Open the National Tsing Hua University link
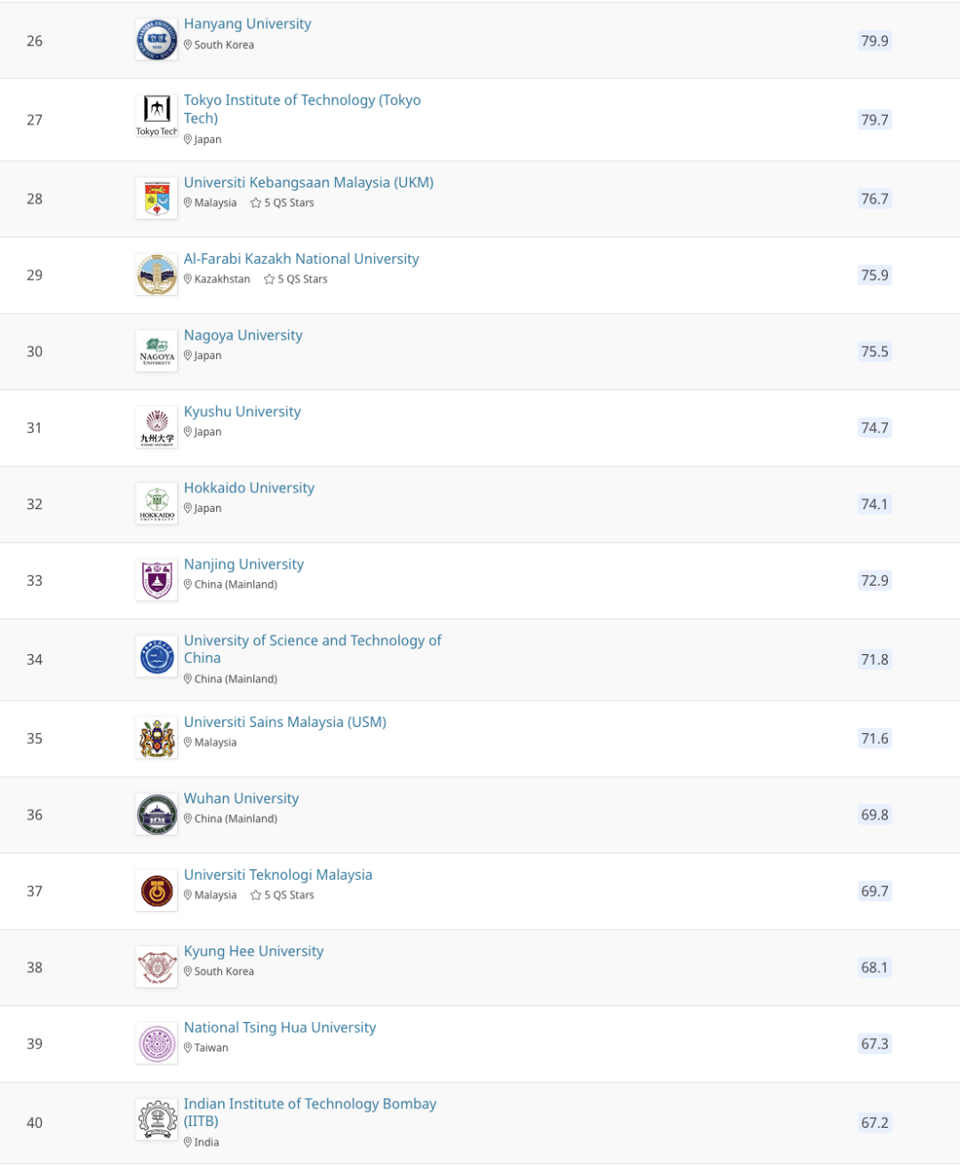Image resolution: width=960 pixels, height=1166 pixels. pyautogui.click(x=280, y=1028)
